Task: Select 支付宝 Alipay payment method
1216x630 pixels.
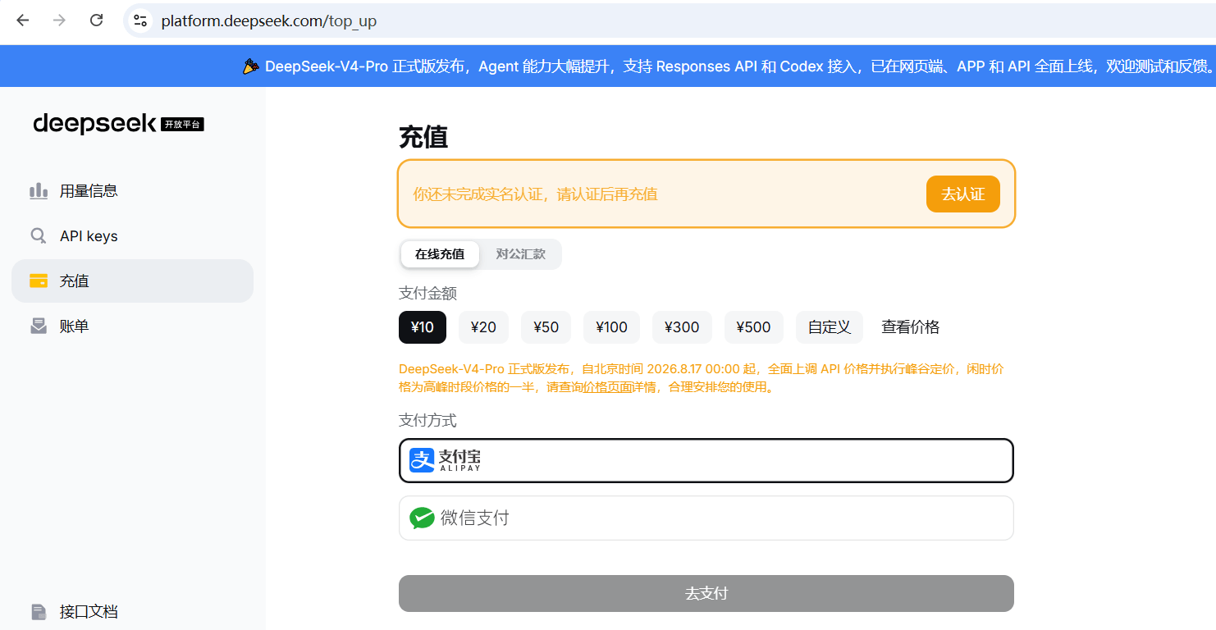Action: (706, 461)
